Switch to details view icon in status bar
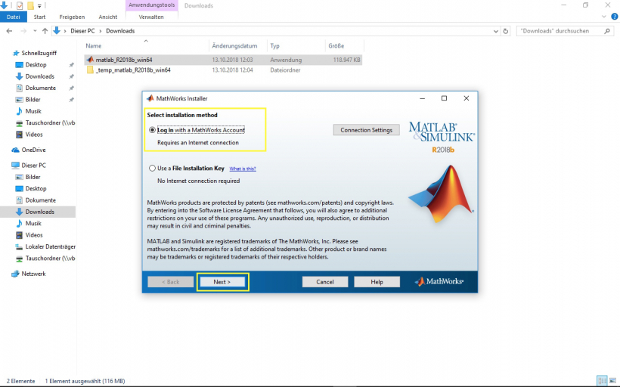This screenshot has height=387, width=620. [x=602, y=381]
